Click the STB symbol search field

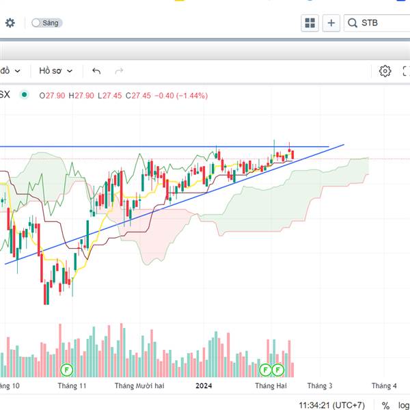tap(377, 23)
